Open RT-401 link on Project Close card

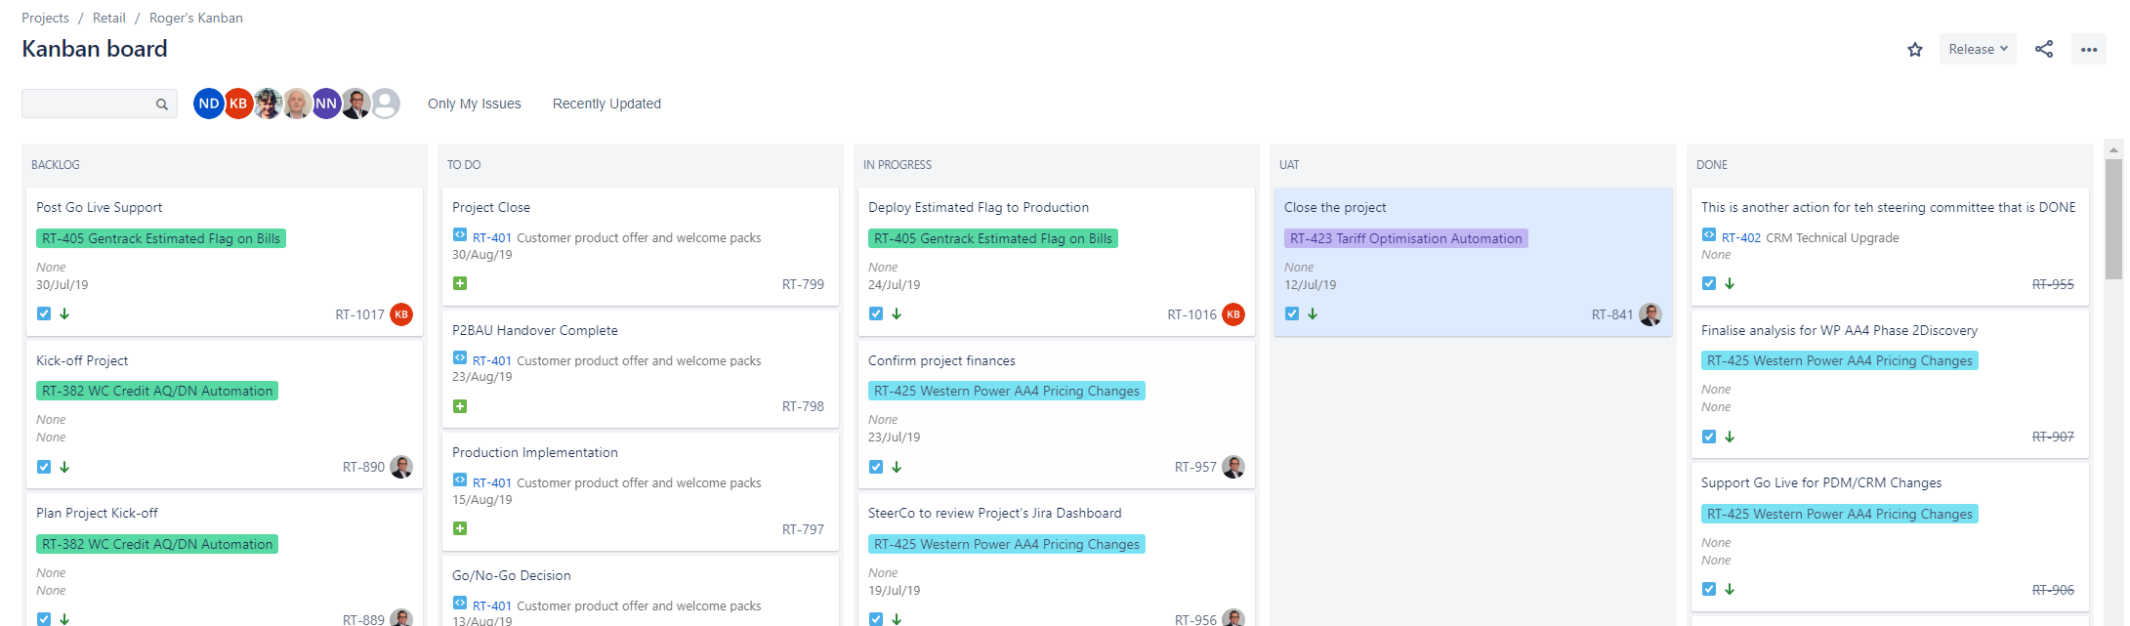(x=492, y=237)
